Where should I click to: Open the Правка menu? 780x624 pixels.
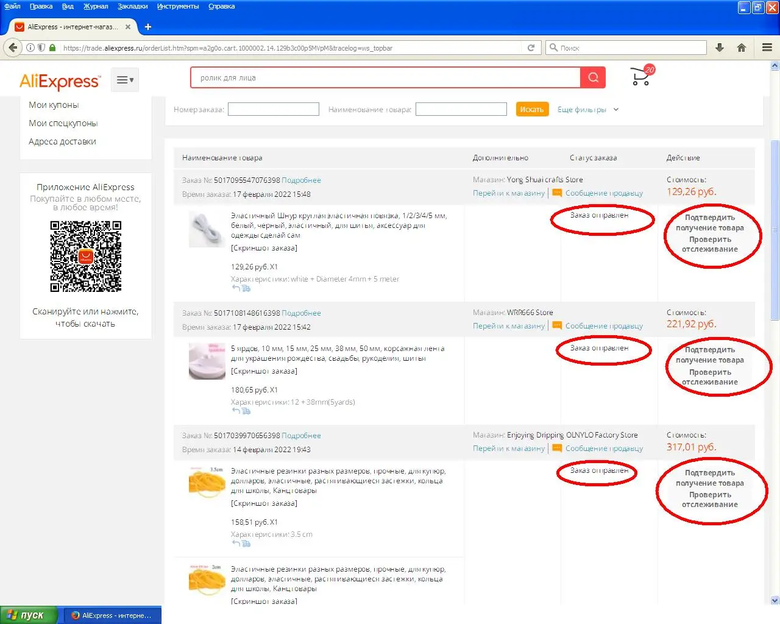point(41,6)
